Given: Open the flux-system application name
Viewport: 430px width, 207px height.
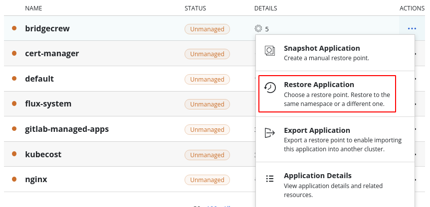Looking at the screenshot, I should pos(48,103).
